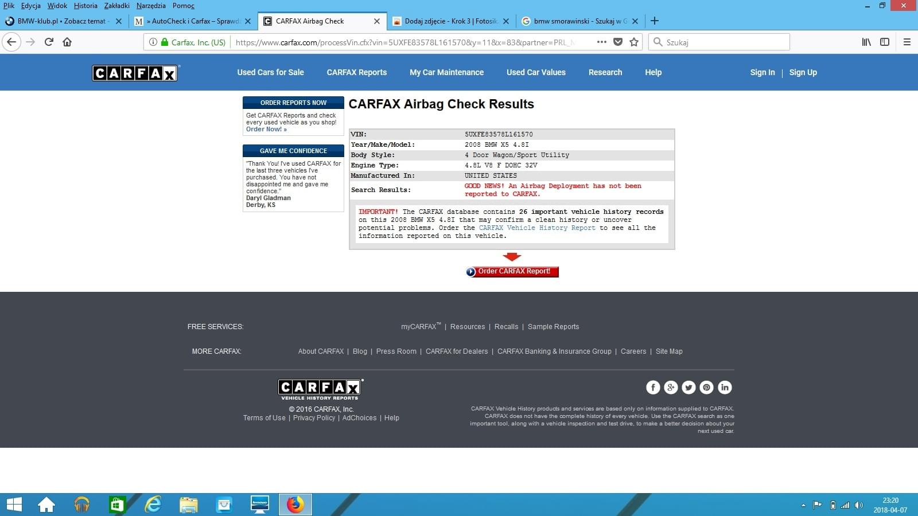Click Sign In link
This screenshot has height=516, width=918.
(x=763, y=72)
